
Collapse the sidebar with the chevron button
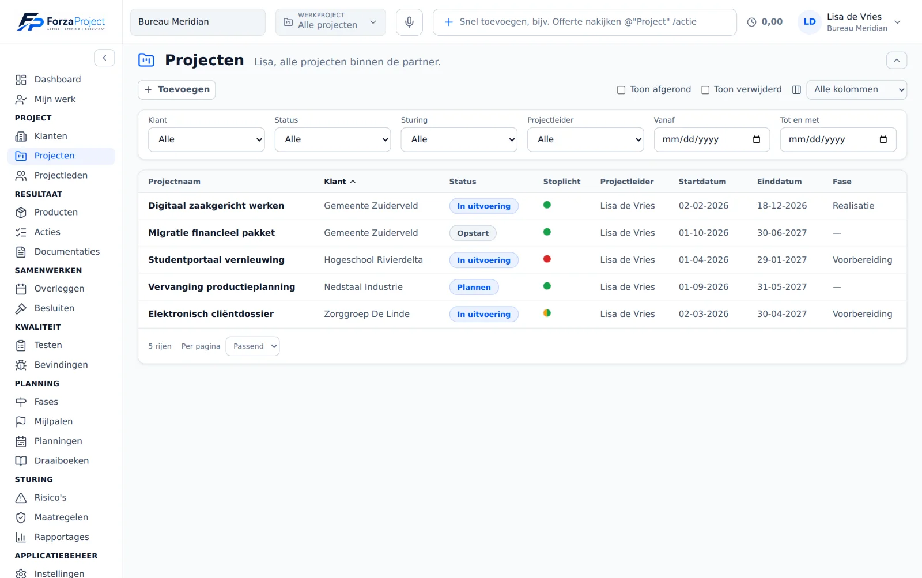point(104,58)
